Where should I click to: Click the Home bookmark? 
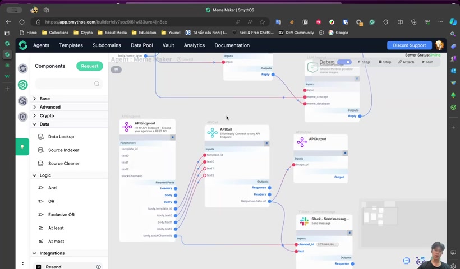28,33
